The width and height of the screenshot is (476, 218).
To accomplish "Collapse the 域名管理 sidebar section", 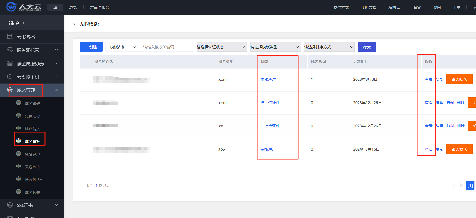I will click(x=56, y=90).
